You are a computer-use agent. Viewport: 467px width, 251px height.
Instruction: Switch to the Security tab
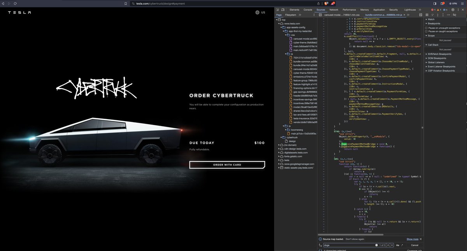[393, 9]
